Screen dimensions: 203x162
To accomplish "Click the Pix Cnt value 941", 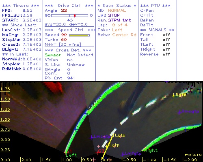I will (71, 78).
